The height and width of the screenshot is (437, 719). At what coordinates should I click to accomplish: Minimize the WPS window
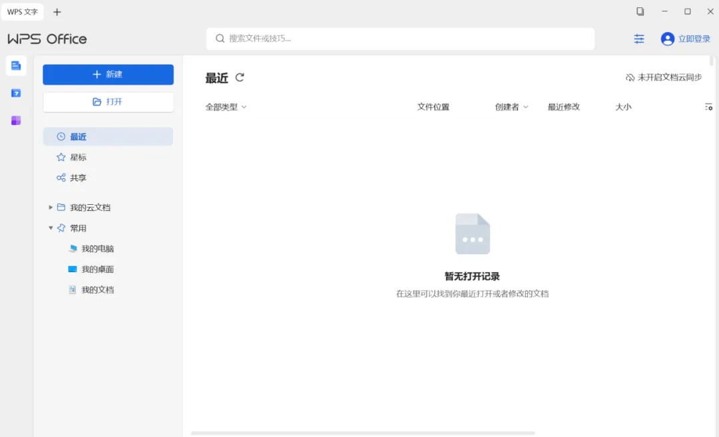[x=664, y=11]
